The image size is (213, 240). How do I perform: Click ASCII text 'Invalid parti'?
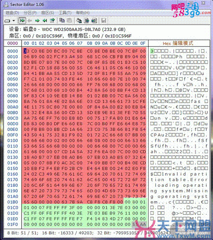click(185, 174)
